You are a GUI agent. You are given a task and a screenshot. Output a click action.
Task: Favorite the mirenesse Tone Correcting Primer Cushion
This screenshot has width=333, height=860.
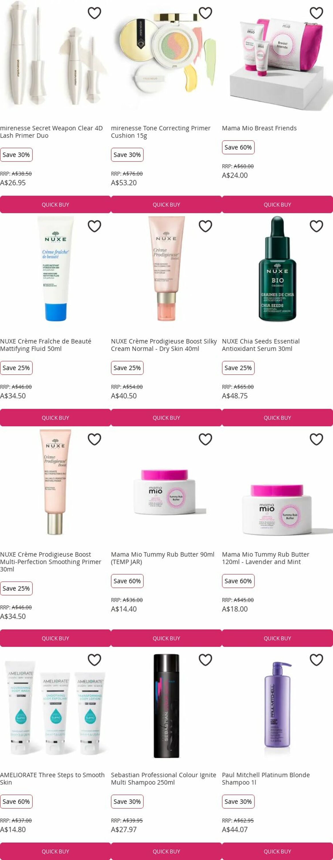tap(205, 13)
